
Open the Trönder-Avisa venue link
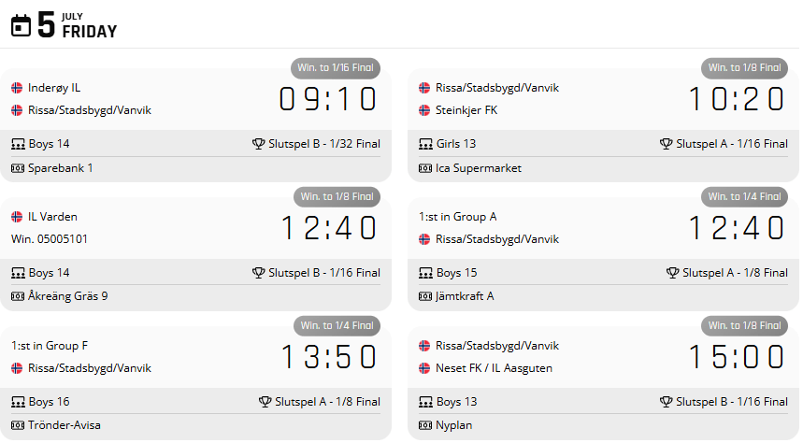coord(65,426)
